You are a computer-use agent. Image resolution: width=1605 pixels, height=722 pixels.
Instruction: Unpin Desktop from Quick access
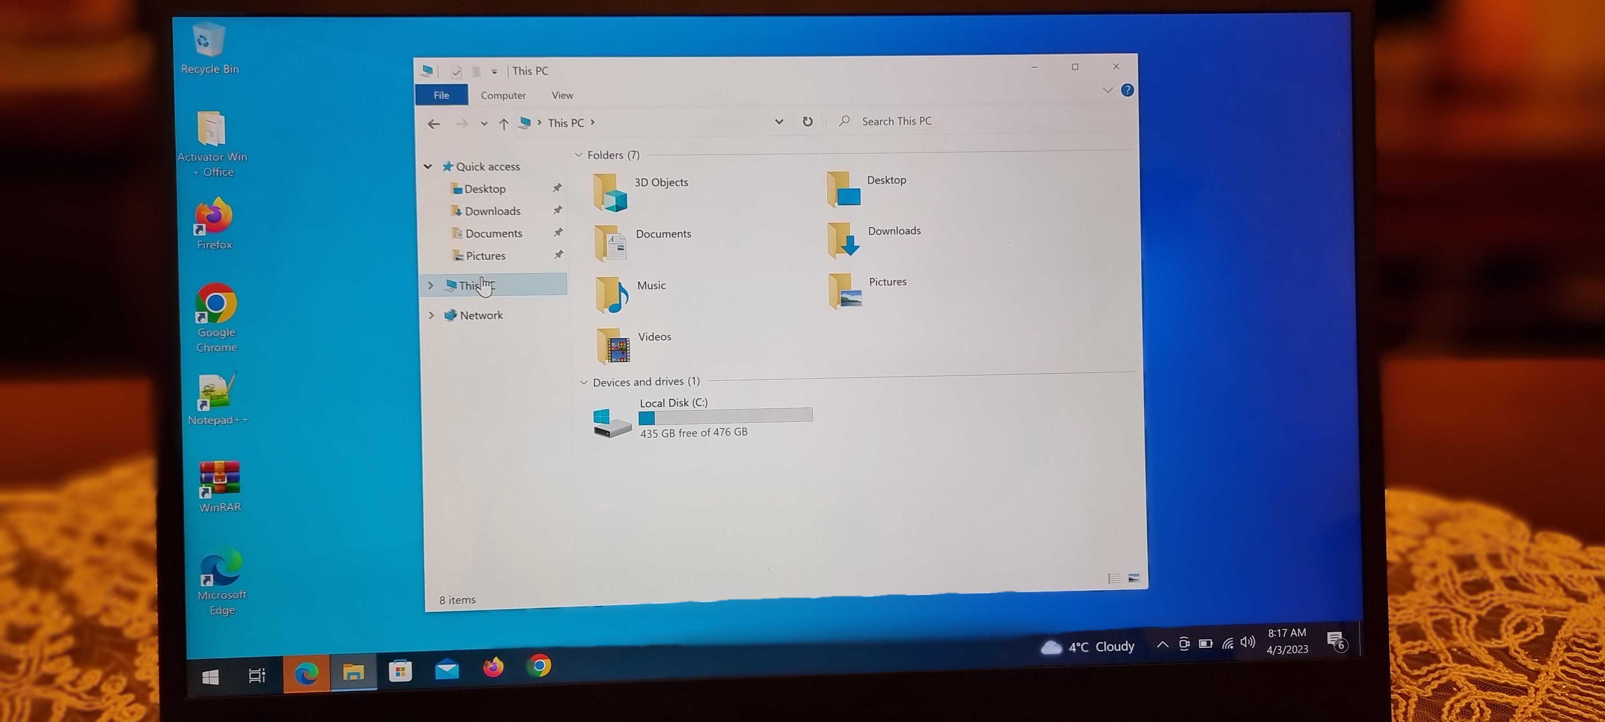557,188
